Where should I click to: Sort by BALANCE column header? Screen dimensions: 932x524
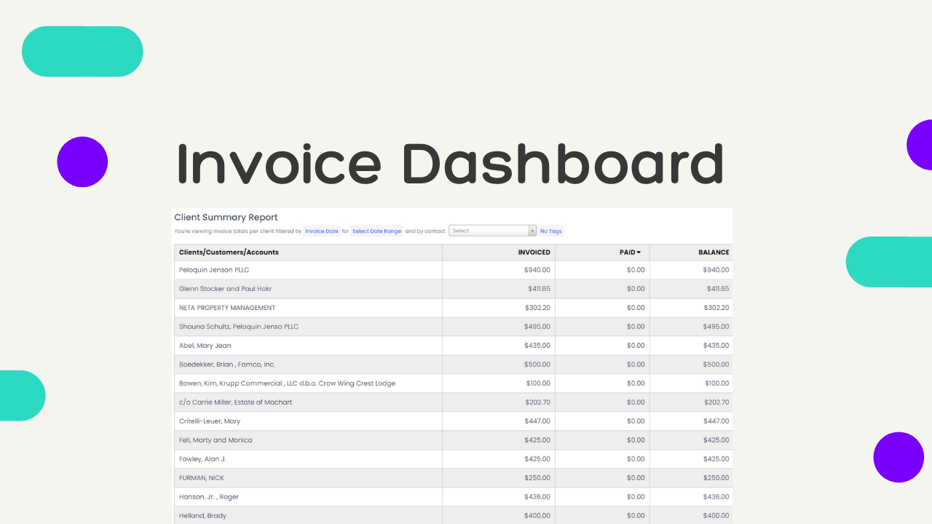point(713,253)
